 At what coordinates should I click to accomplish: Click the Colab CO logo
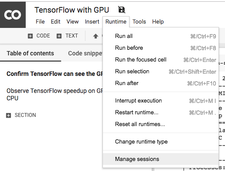(13, 15)
